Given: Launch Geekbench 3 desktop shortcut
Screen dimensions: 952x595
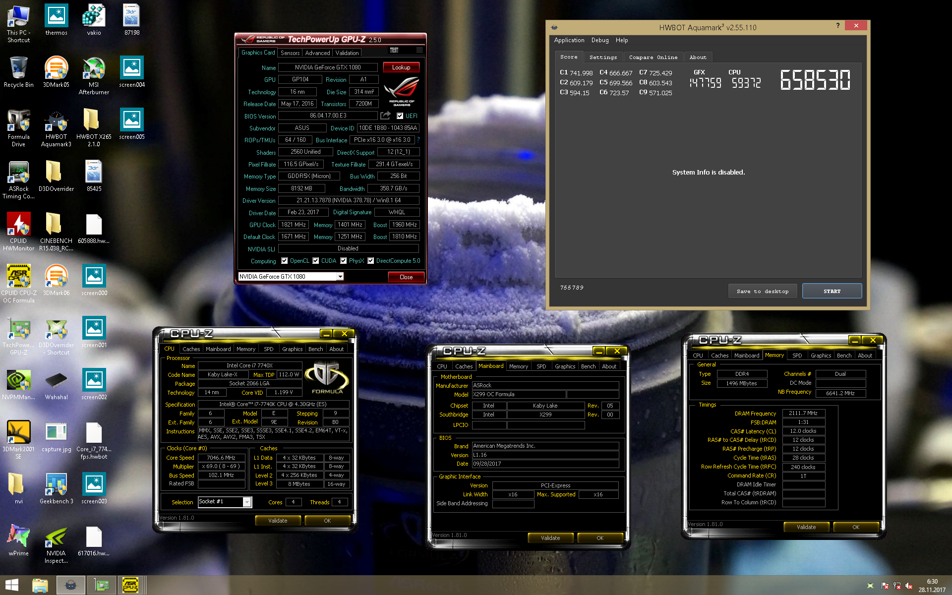Looking at the screenshot, I should 56,488.
